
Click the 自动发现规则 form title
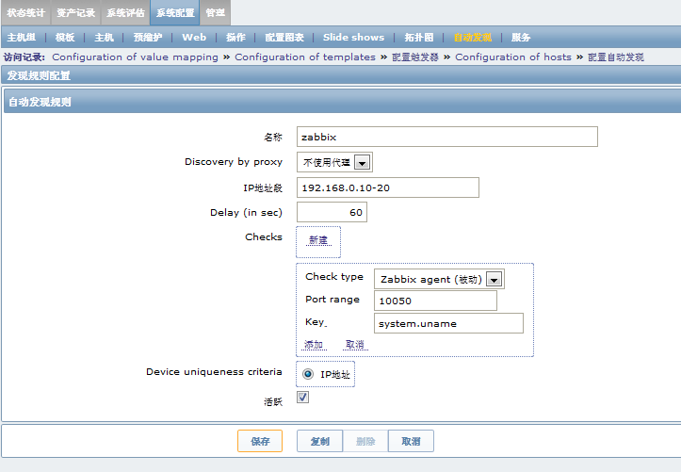click(x=40, y=102)
